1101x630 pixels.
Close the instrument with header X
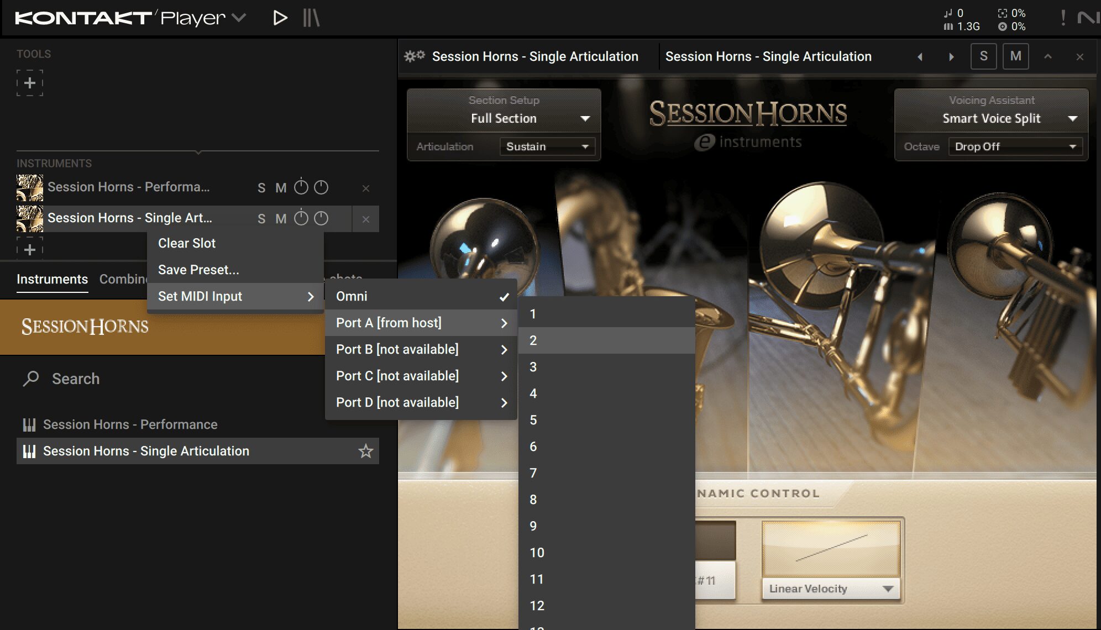coord(1079,56)
